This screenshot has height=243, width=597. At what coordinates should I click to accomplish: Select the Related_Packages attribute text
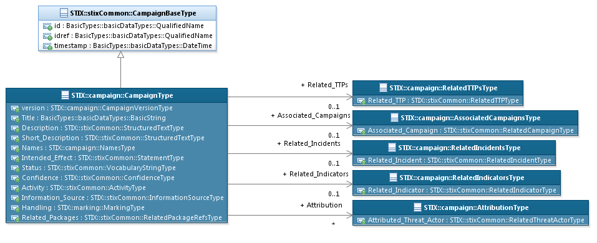(122, 218)
